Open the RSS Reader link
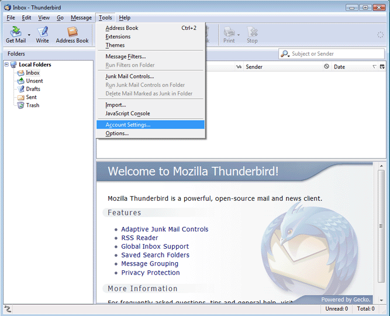The width and height of the screenshot is (390, 316). click(x=140, y=238)
